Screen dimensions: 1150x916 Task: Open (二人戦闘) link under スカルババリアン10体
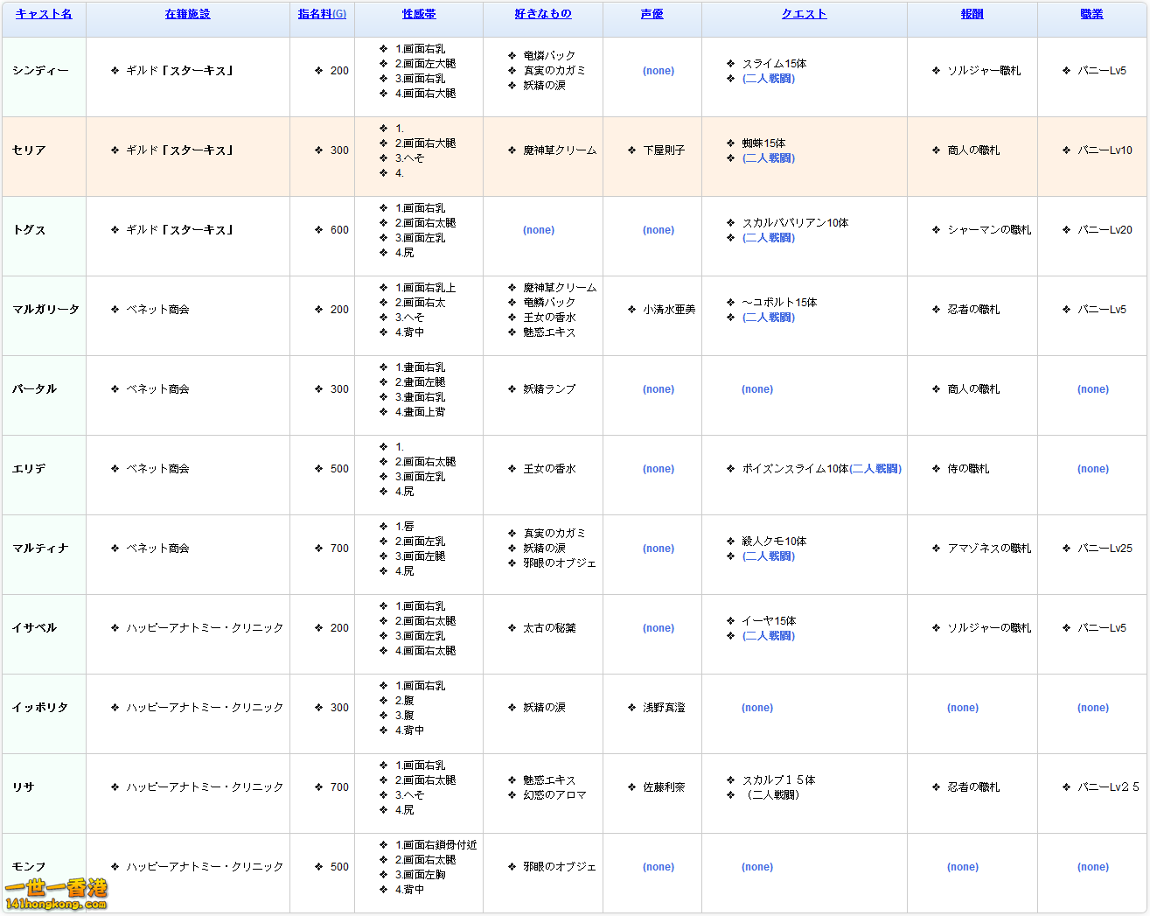pos(770,237)
